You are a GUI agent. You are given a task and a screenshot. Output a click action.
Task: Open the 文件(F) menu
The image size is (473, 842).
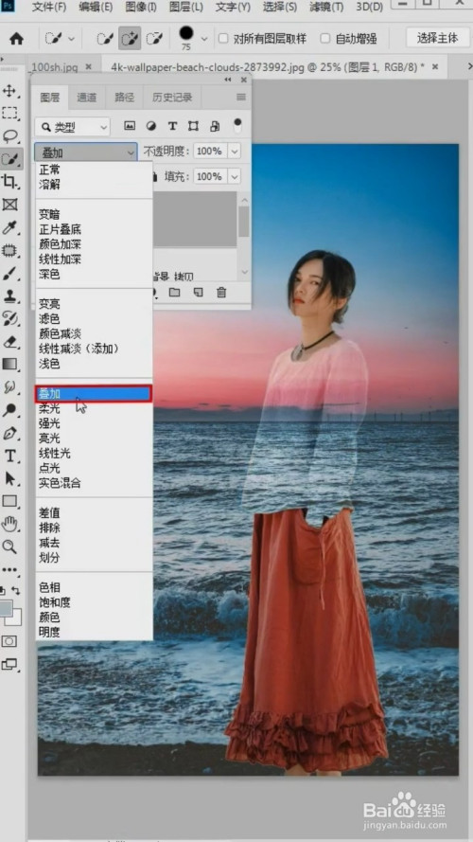(x=49, y=7)
